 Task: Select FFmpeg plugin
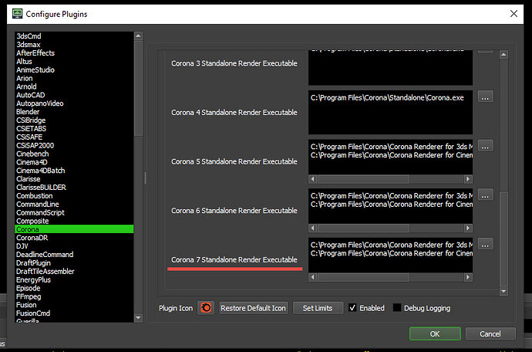pos(74,296)
